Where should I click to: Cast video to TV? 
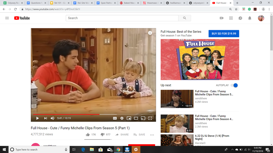coord(143,118)
